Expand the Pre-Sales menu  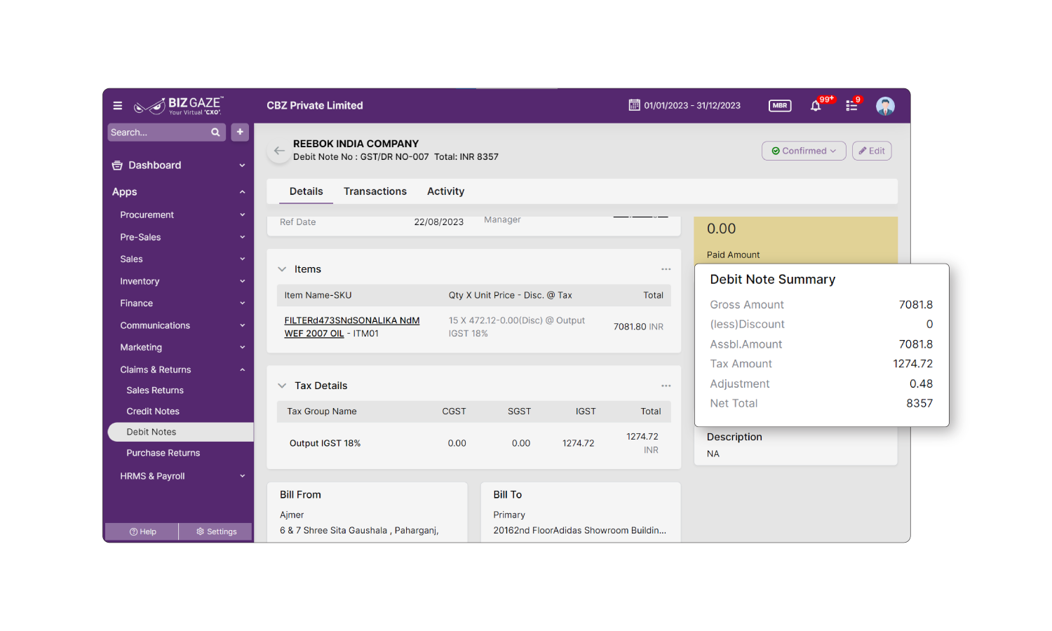242,237
